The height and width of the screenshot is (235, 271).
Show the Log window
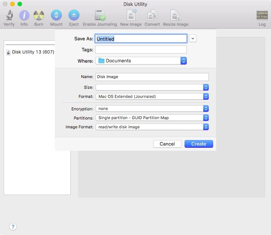(262, 15)
